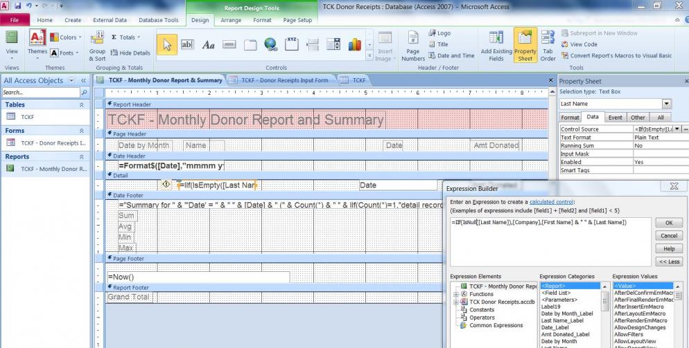Click the error indicator on Detail control
The width and height of the screenshot is (689, 348).
click(166, 185)
